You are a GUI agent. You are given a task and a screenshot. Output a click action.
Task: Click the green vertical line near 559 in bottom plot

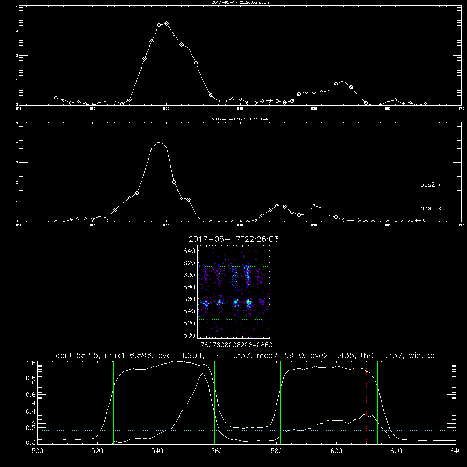(x=214, y=403)
